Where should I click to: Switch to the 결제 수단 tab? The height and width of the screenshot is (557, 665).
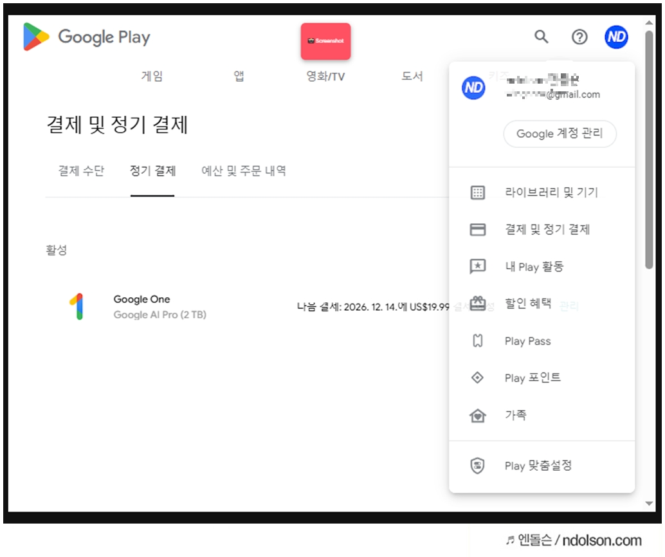click(x=81, y=171)
